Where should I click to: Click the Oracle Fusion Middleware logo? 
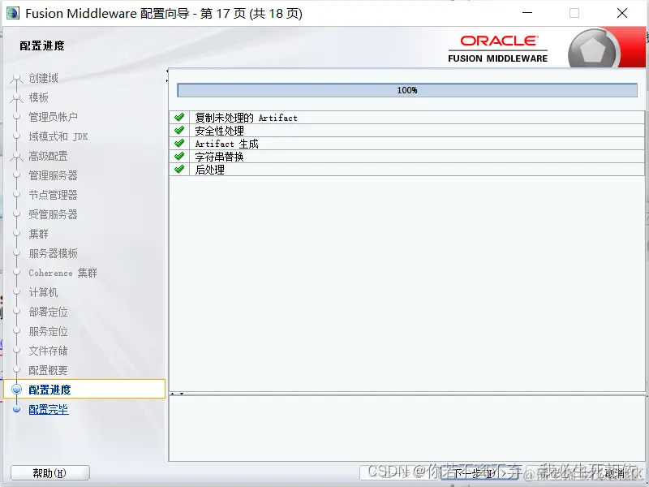[498, 49]
